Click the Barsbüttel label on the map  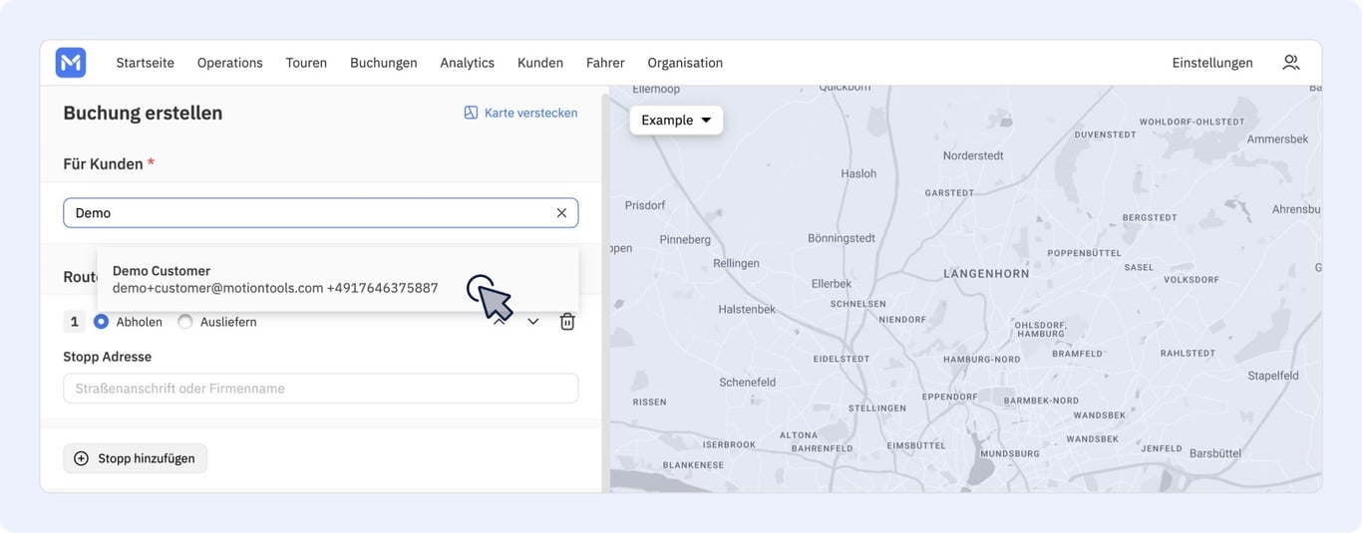point(1215,453)
